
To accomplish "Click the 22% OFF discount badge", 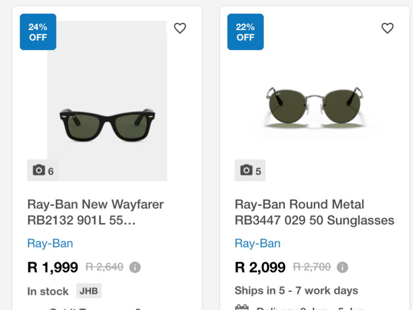I will click(x=245, y=32).
